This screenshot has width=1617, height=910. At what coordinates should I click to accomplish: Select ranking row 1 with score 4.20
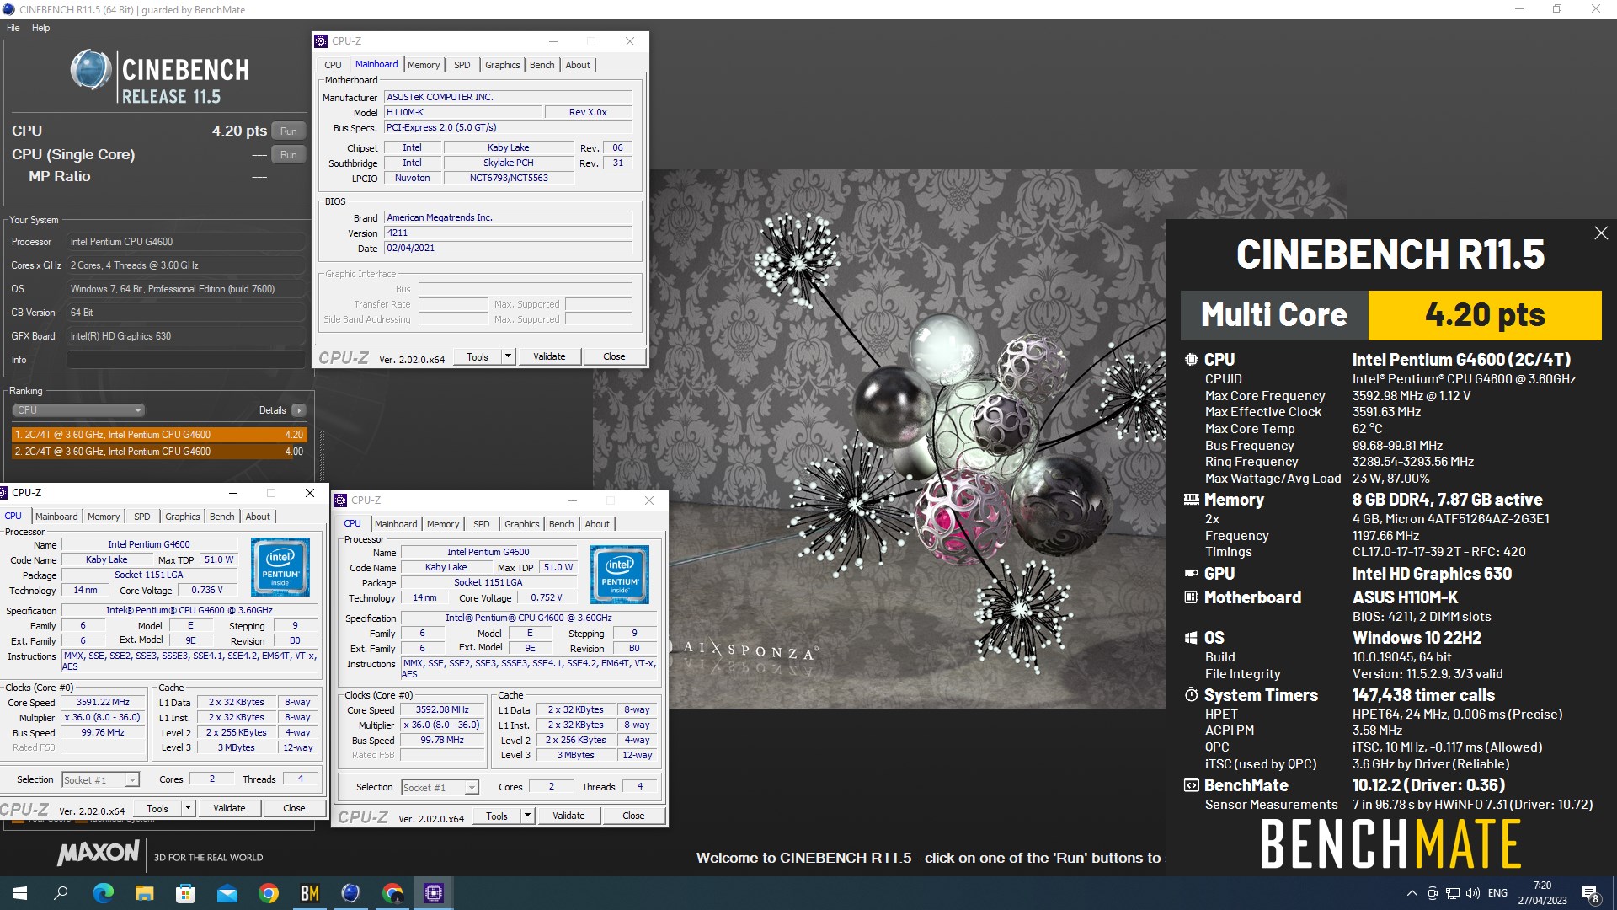pyautogui.click(x=158, y=435)
